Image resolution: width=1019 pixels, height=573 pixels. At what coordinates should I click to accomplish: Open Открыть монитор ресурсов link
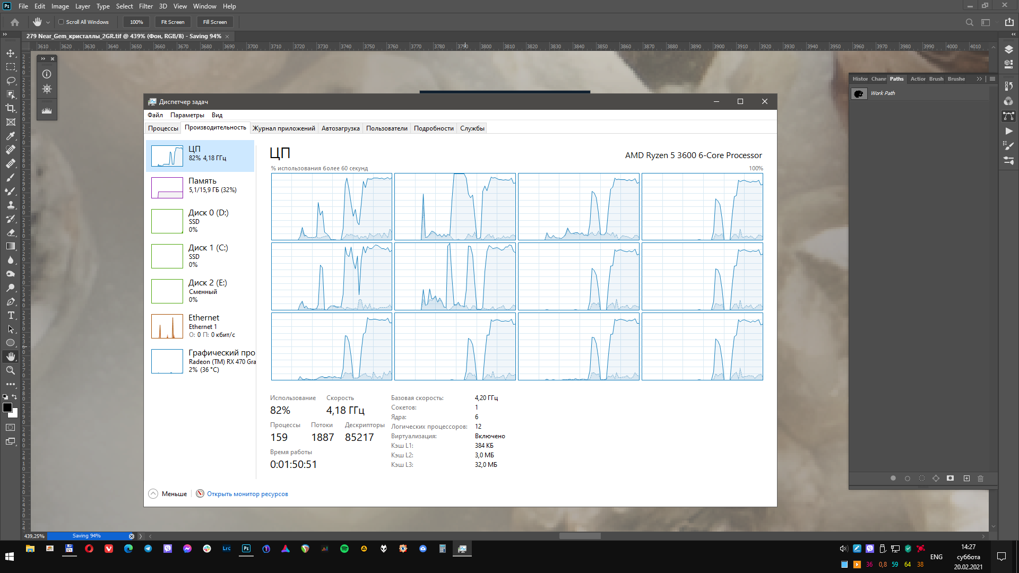pos(247,494)
